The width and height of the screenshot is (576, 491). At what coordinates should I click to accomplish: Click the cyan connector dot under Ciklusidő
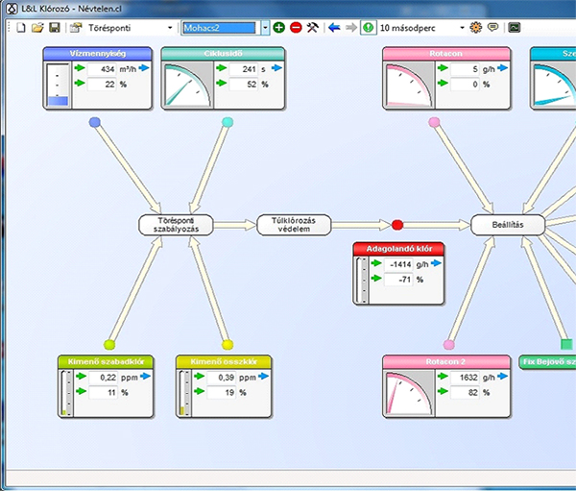[228, 122]
